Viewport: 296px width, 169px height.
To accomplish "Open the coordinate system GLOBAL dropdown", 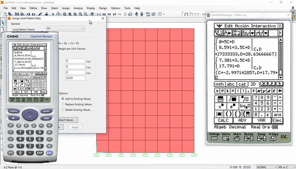I will tap(267, 167).
